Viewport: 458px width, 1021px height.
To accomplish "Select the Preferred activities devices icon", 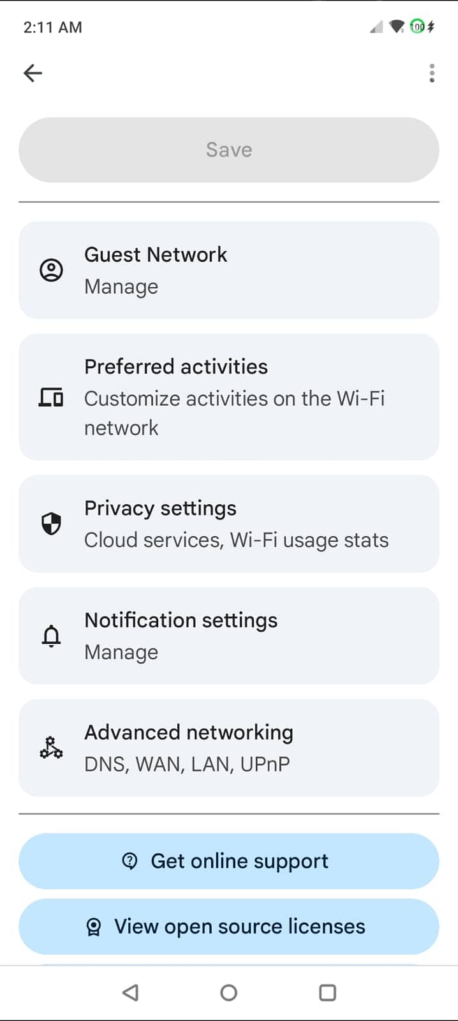I will coord(51,397).
